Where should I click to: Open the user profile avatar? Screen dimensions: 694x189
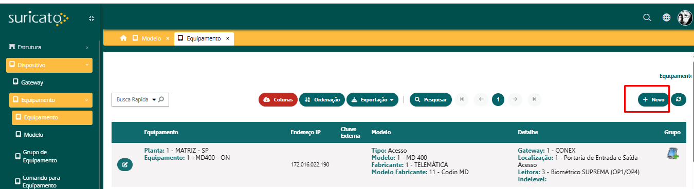point(685,18)
